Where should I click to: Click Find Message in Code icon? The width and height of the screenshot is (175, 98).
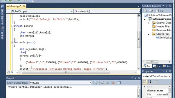pos(96,83)
